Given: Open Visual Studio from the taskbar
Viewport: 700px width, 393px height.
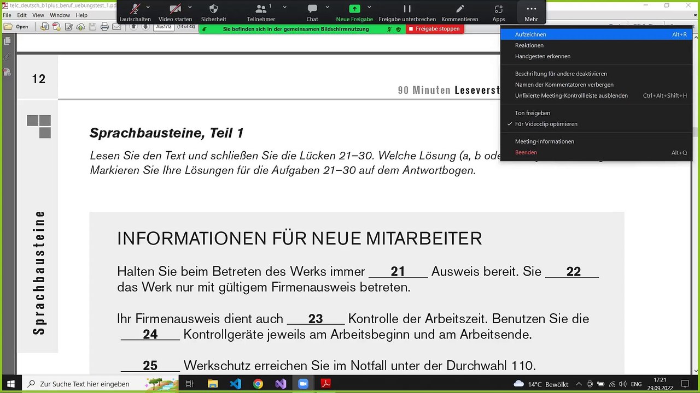Looking at the screenshot, I should click(281, 384).
